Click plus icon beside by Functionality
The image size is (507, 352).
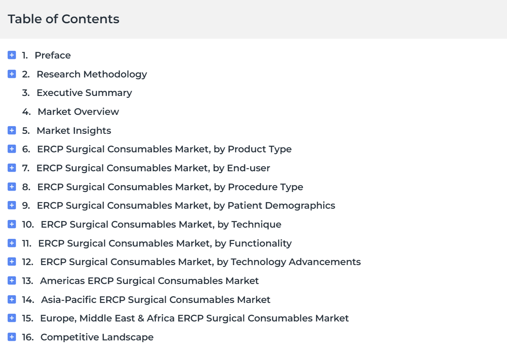pyautogui.click(x=12, y=243)
